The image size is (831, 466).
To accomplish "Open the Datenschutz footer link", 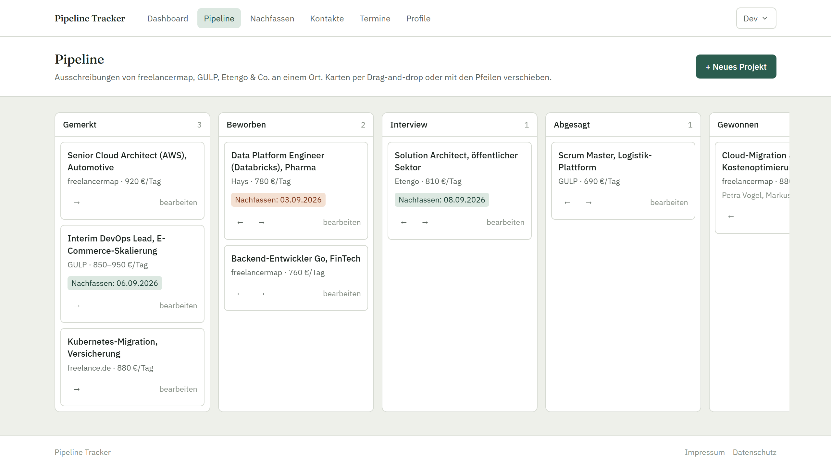I will tap(754, 452).
